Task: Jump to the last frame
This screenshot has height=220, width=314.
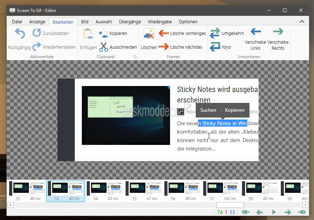Action: click(x=302, y=212)
